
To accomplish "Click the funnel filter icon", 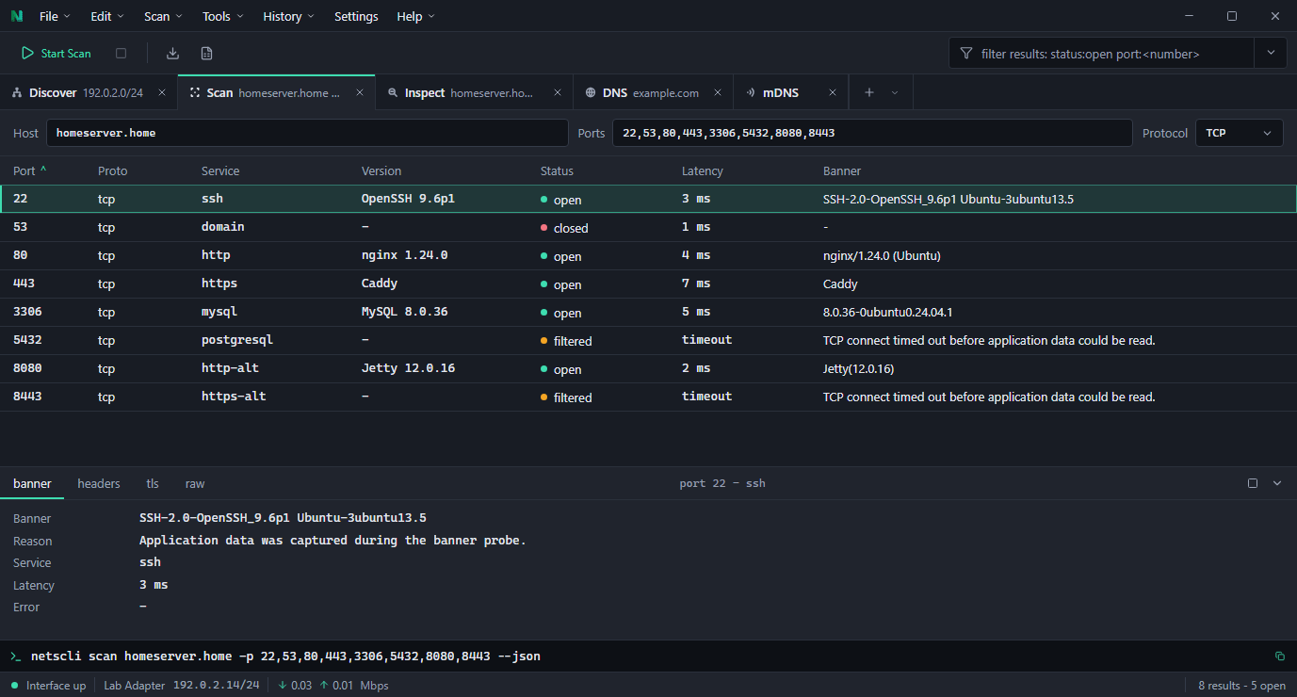I will tap(965, 54).
